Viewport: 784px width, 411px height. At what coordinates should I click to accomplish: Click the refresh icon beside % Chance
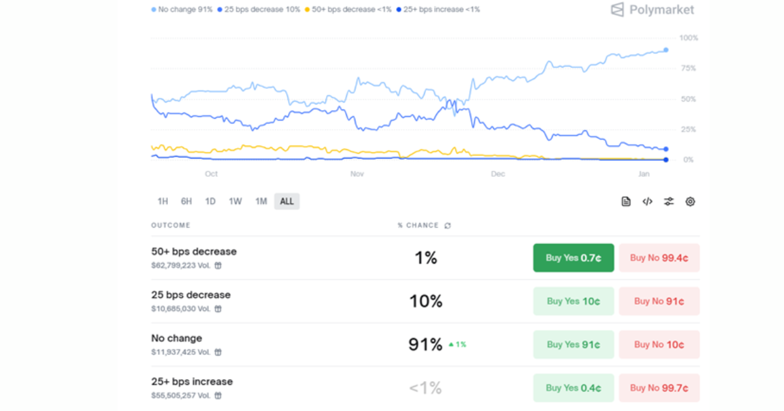tap(448, 226)
